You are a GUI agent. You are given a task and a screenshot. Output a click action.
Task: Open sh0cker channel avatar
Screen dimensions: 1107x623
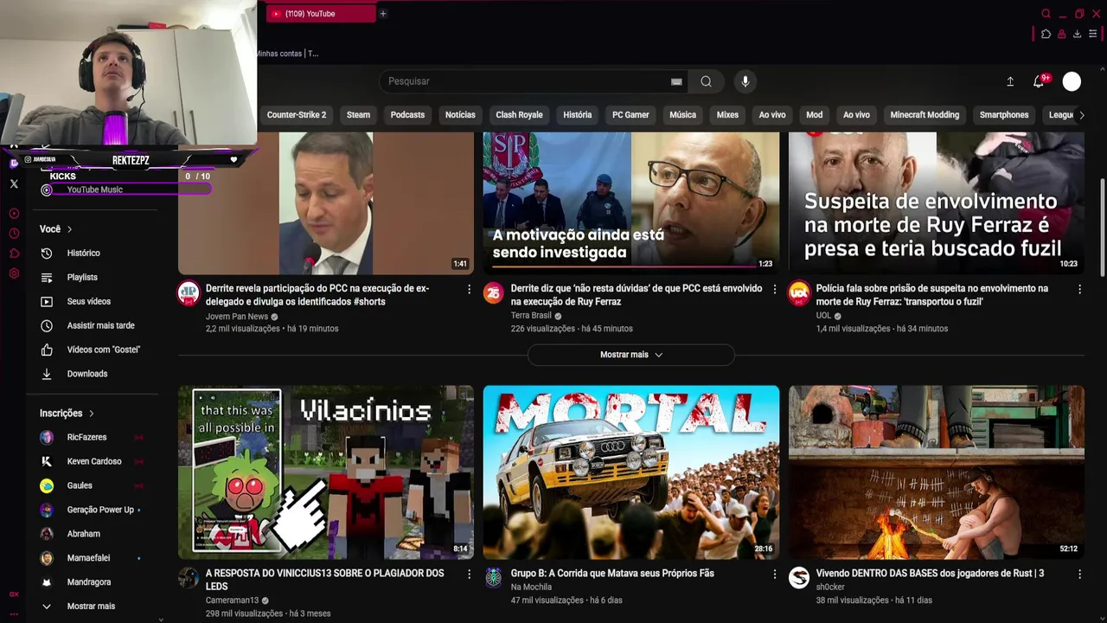[799, 578]
